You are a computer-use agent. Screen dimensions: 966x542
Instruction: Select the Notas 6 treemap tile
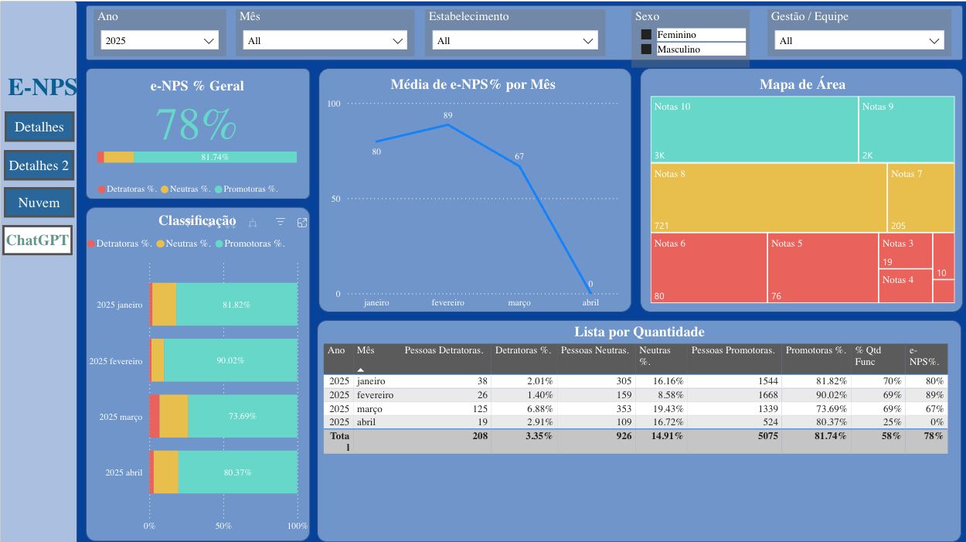709,268
